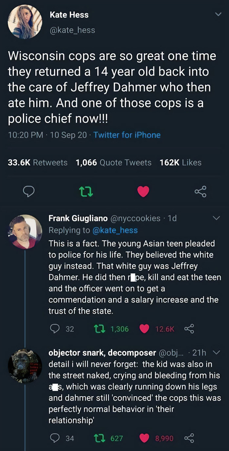Share objector snark's tweet

(189, 438)
